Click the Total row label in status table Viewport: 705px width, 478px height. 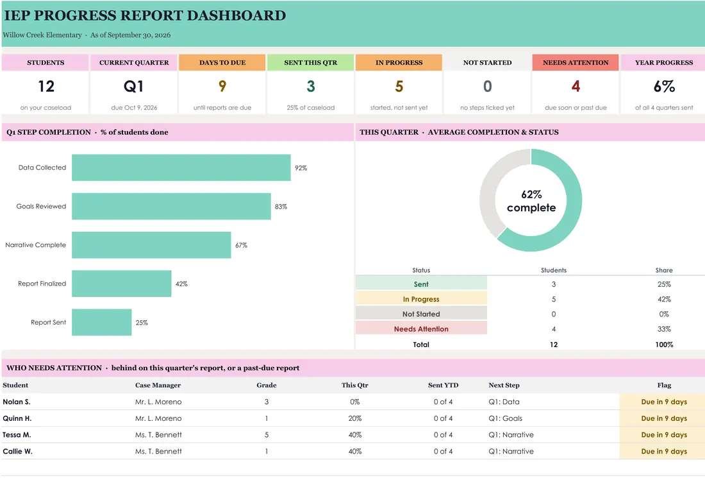tap(421, 345)
